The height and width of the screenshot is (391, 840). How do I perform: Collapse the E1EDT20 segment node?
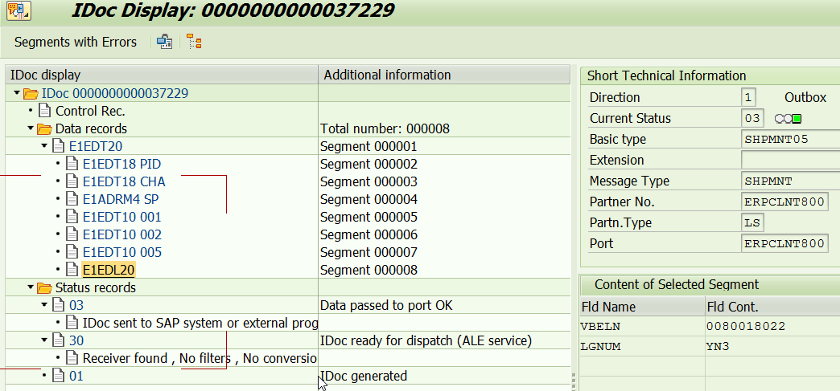(x=44, y=146)
